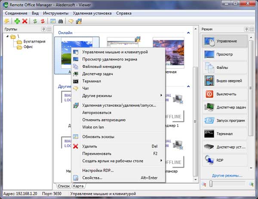Choose Отменить авторизацию
This screenshot has width=258, height=199.
click(118, 120)
